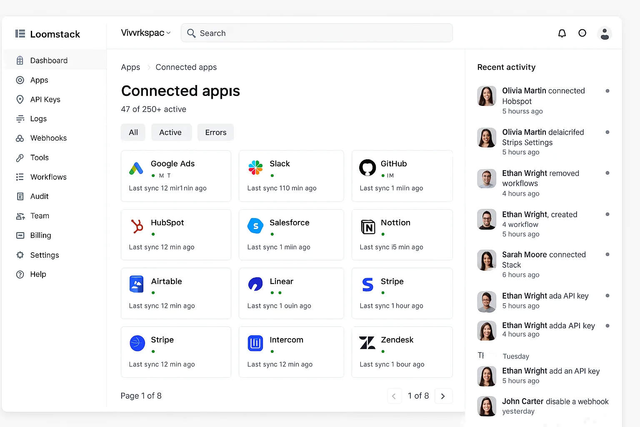The image size is (640, 427).
Task: Select the Errors filter tab
Action: click(x=216, y=132)
